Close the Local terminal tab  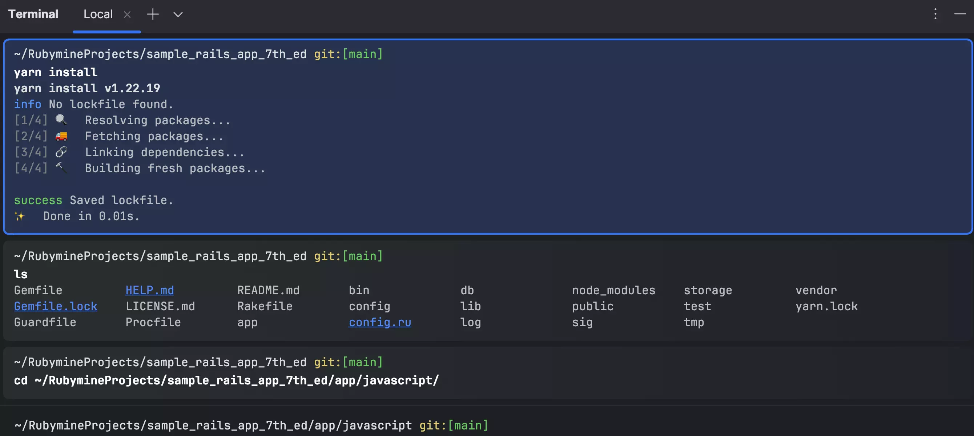(x=127, y=15)
